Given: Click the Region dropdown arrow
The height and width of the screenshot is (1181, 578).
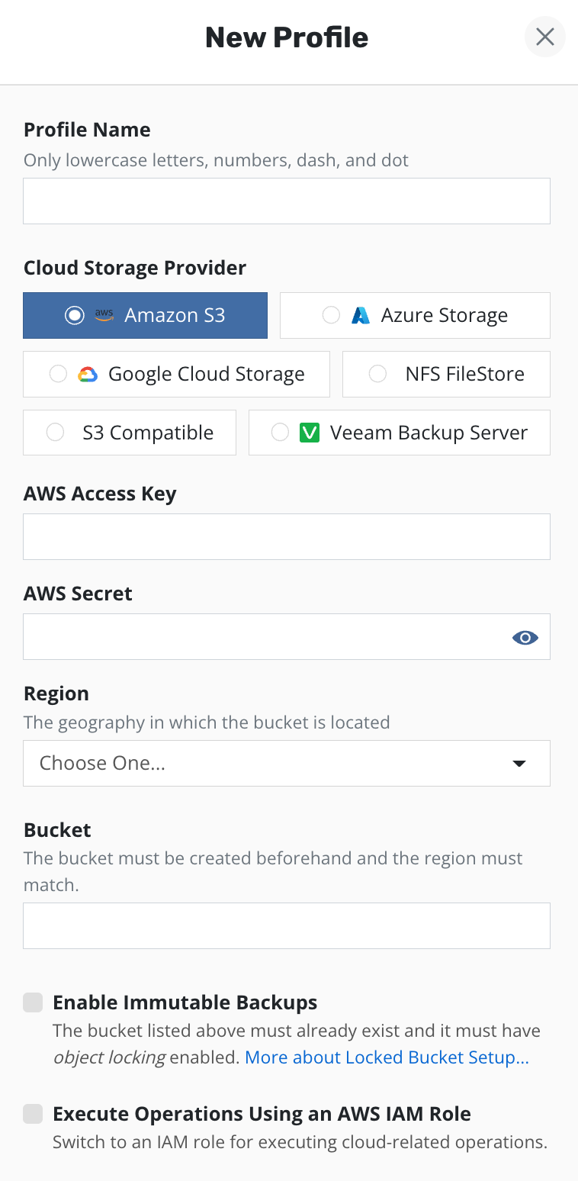Looking at the screenshot, I should (519, 764).
